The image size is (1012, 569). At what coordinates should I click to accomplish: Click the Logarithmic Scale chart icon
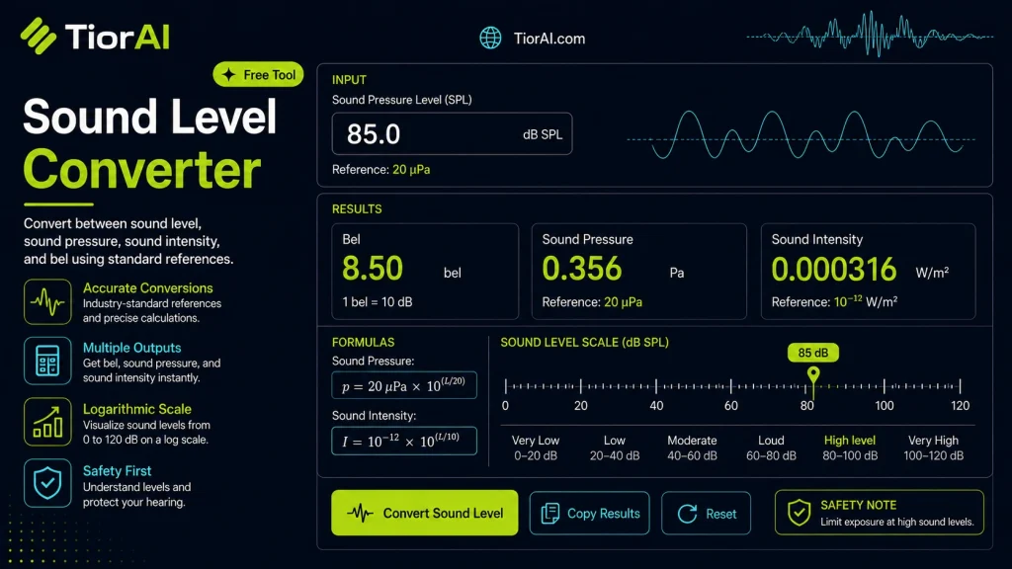47,422
